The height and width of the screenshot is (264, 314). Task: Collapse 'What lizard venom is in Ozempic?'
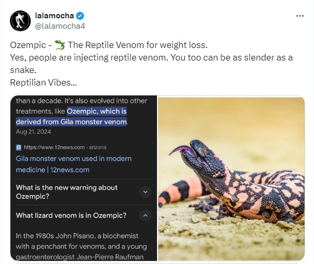tap(145, 215)
